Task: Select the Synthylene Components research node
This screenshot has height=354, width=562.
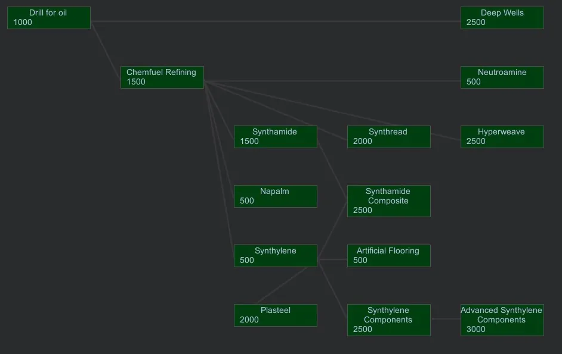Action: coord(388,320)
